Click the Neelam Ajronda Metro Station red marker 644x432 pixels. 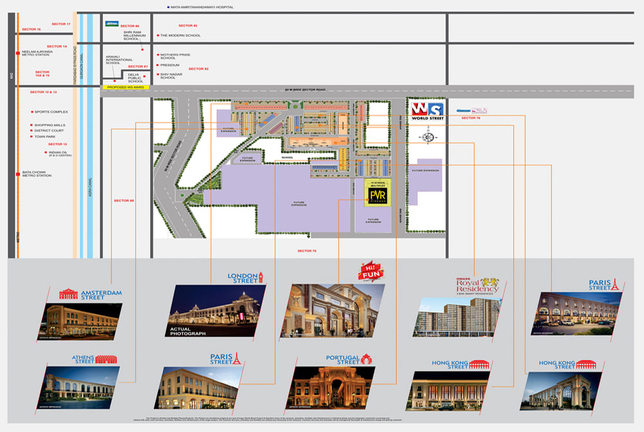coord(17,53)
